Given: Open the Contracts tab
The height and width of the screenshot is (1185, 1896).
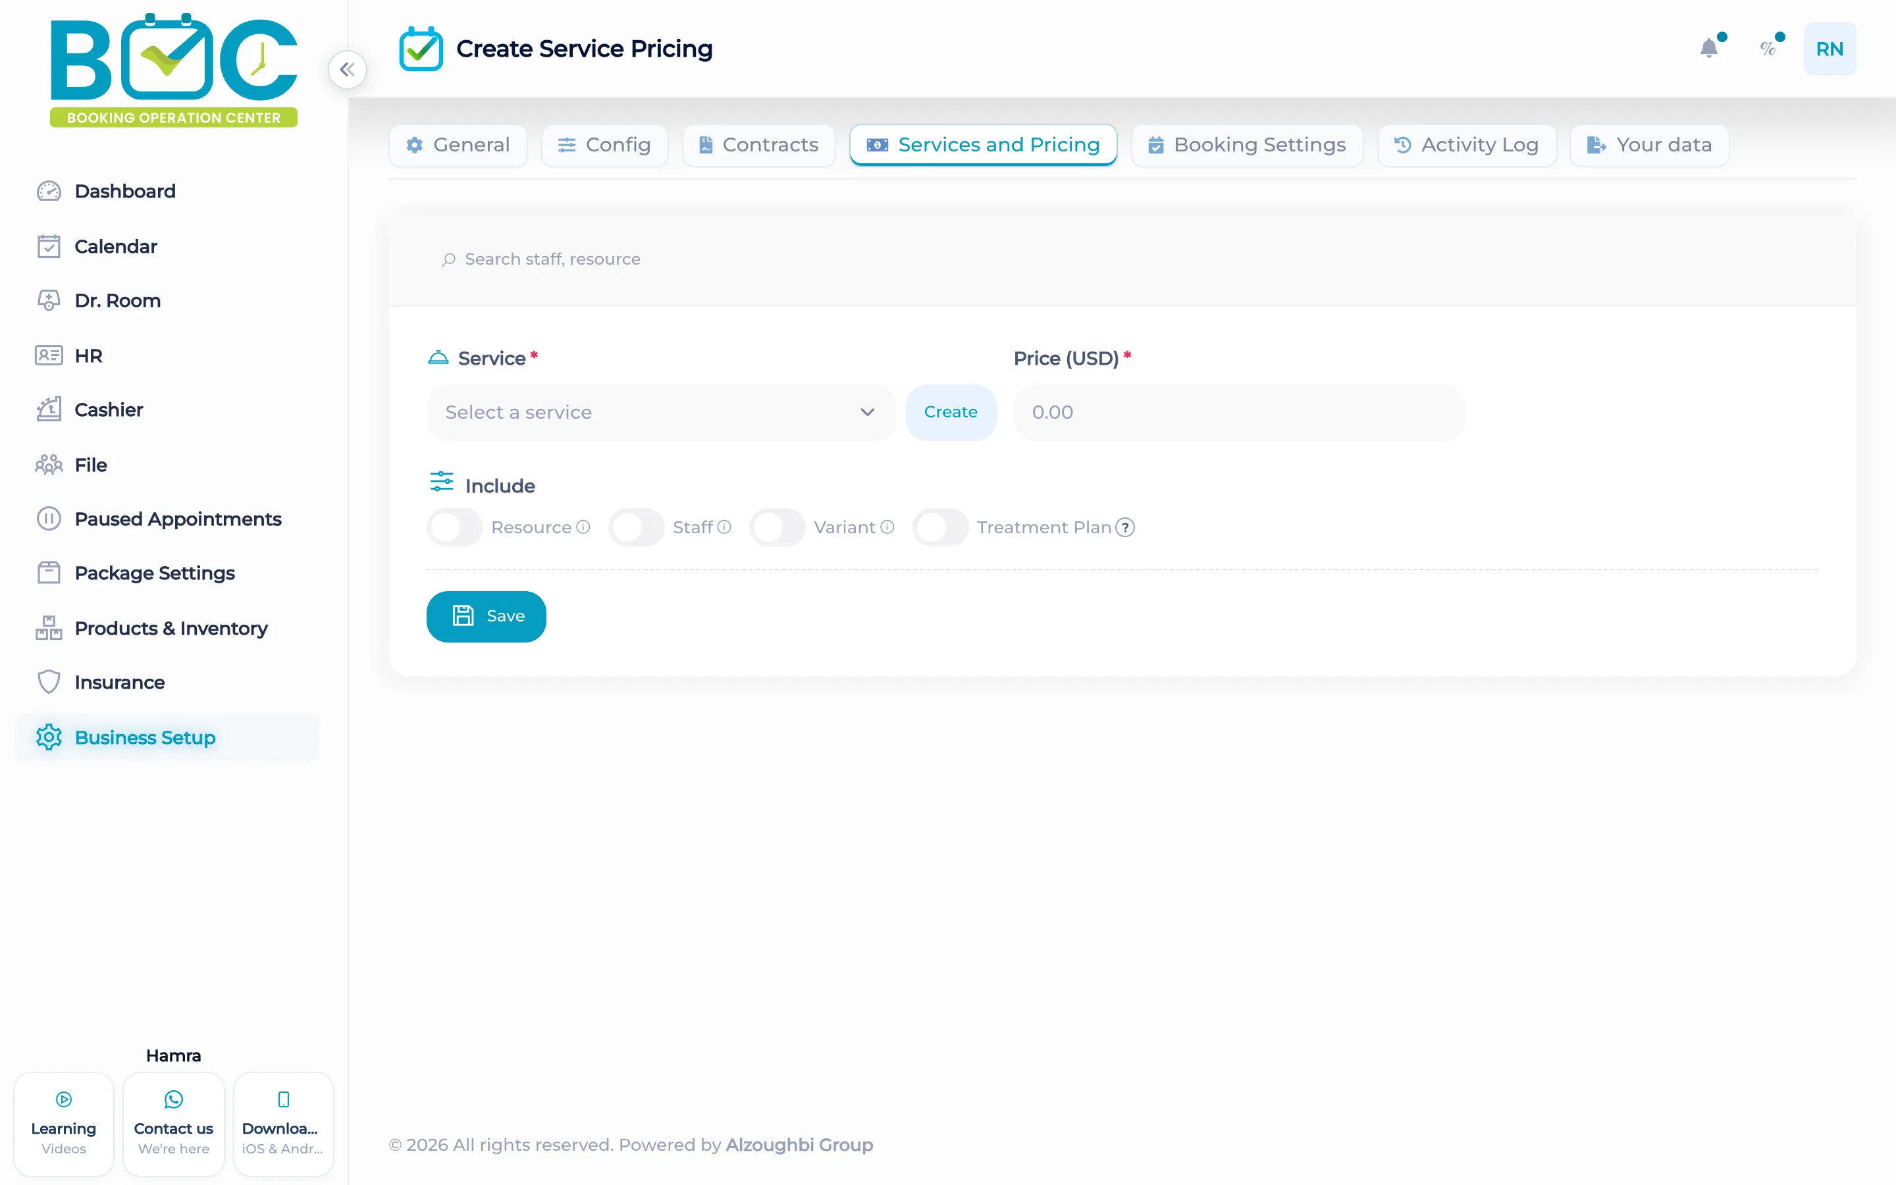Looking at the screenshot, I should (x=758, y=145).
